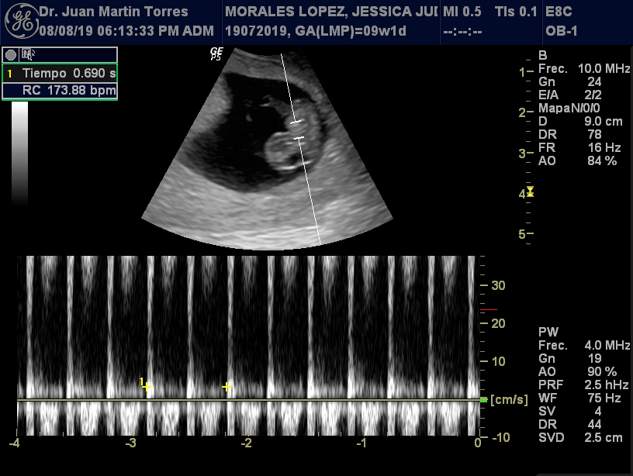Click the PW PRF 2.5 kHz parameter
633x476 pixels.
coord(577,385)
